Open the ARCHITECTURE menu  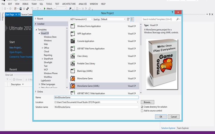click(69, 4)
